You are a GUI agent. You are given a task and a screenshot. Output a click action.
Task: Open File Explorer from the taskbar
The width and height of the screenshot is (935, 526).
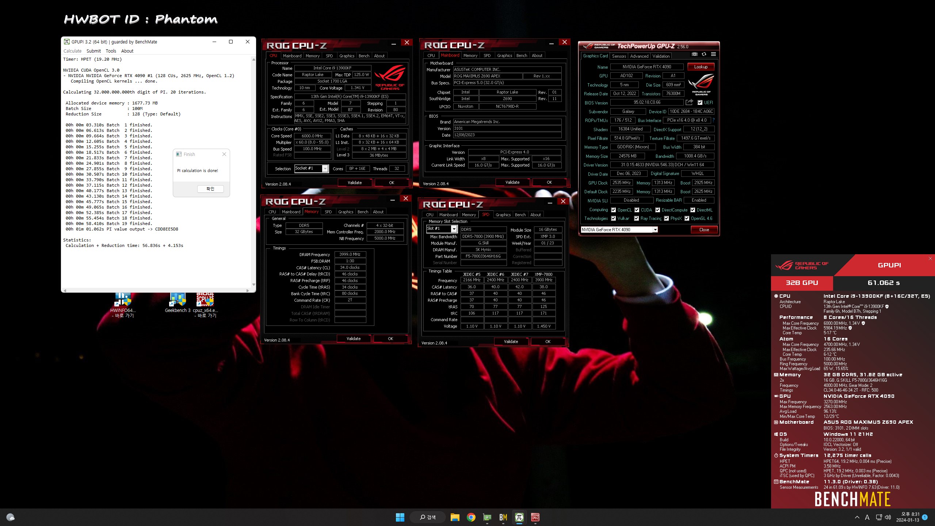click(455, 517)
